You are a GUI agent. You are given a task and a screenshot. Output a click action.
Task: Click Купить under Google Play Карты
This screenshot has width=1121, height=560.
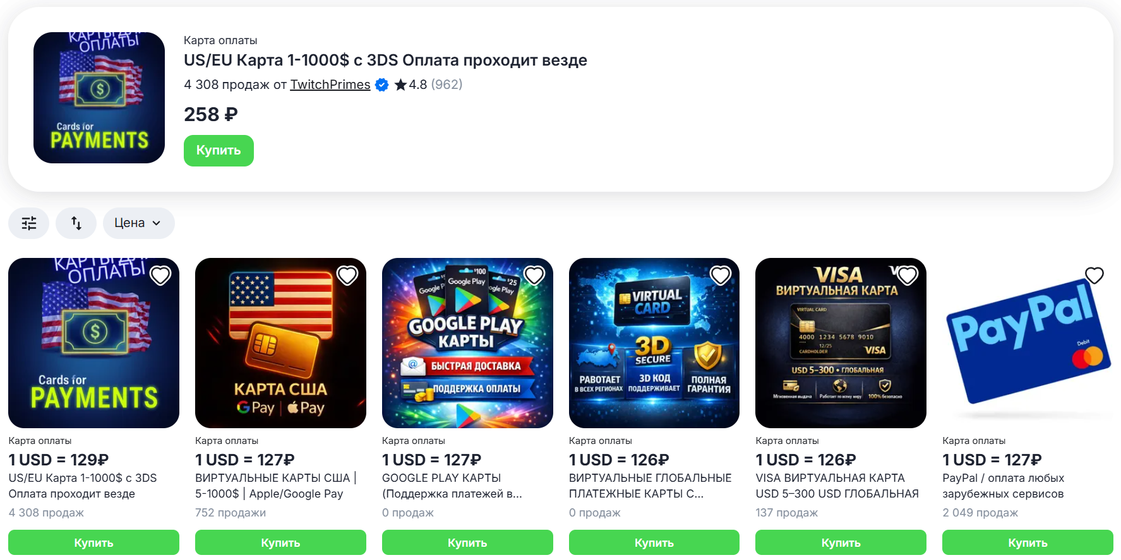pyautogui.click(x=467, y=543)
